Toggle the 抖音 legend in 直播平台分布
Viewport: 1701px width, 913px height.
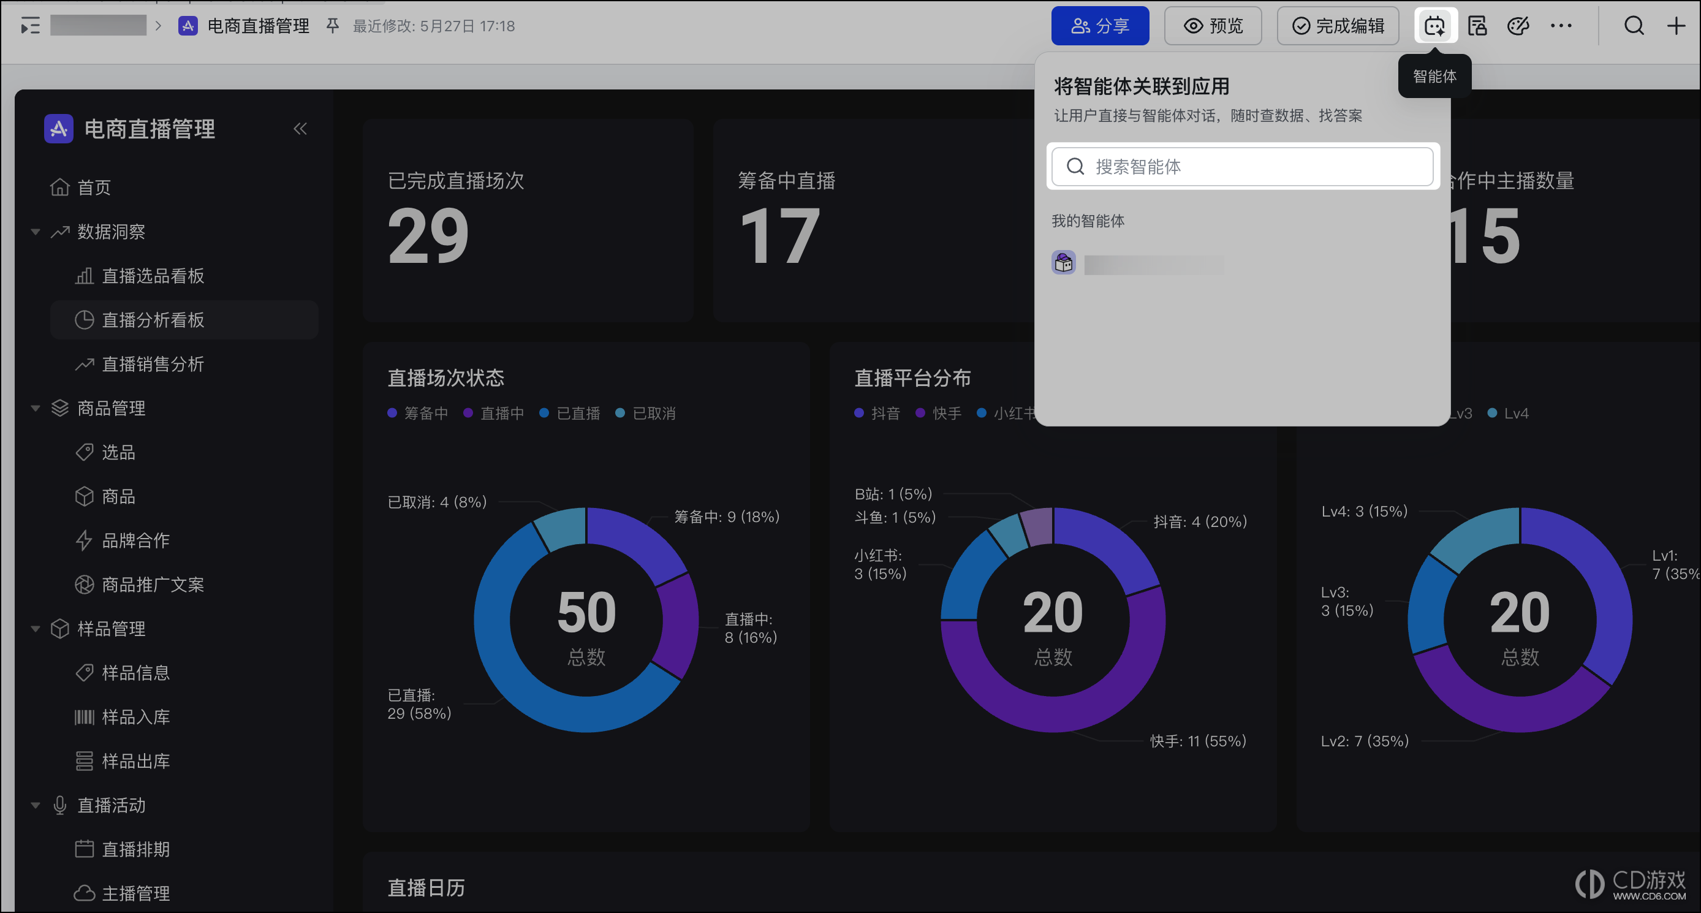coord(877,413)
